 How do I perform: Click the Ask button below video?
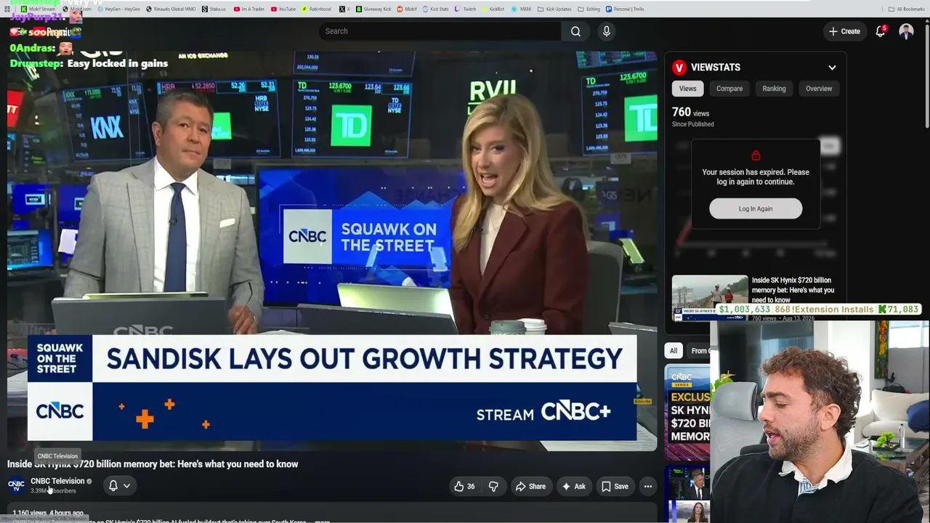(x=573, y=486)
